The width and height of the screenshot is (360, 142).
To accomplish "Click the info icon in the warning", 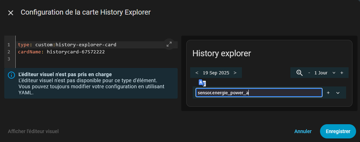I will tap(11, 75).
